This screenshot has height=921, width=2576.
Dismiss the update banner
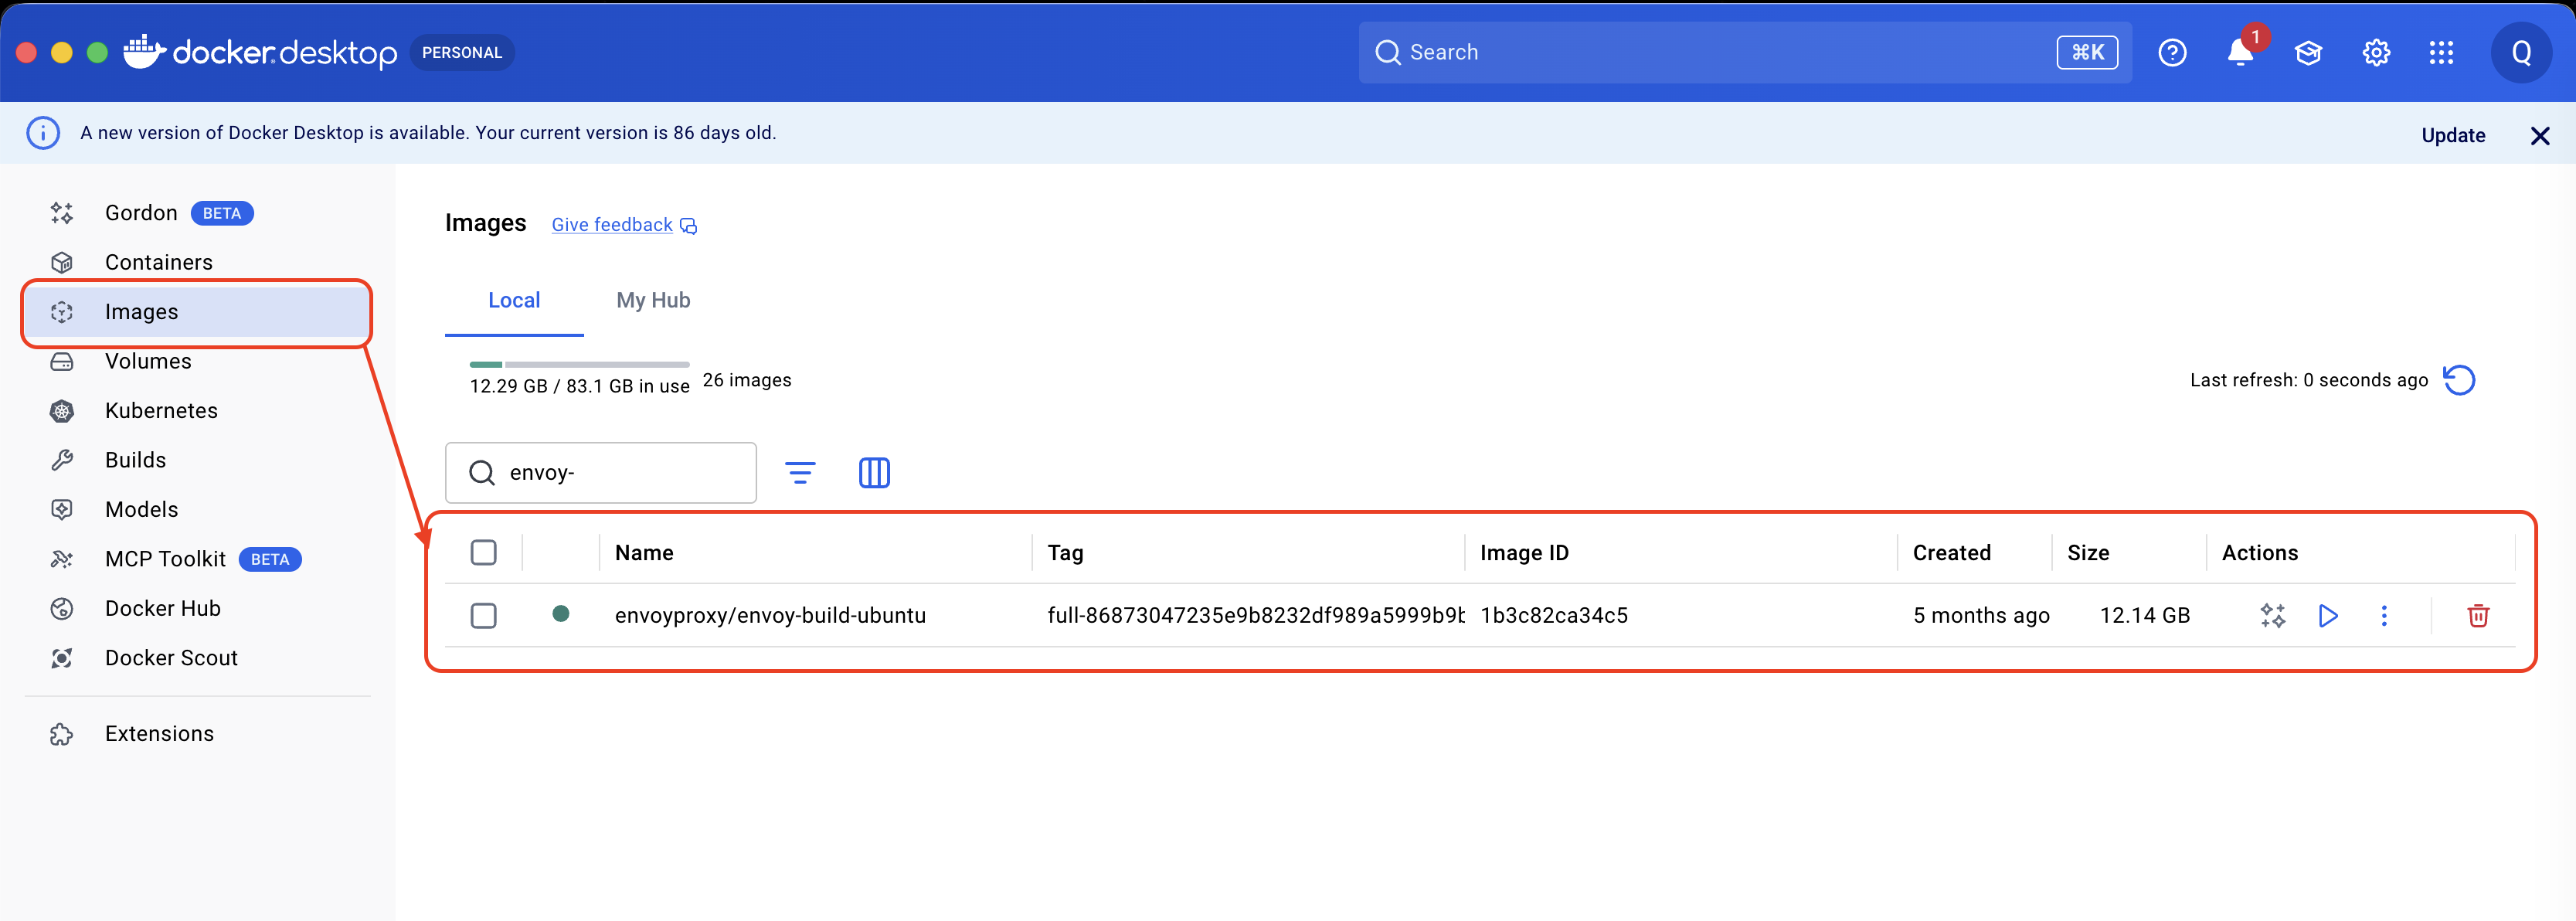pyautogui.click(x=2539, y=135)
